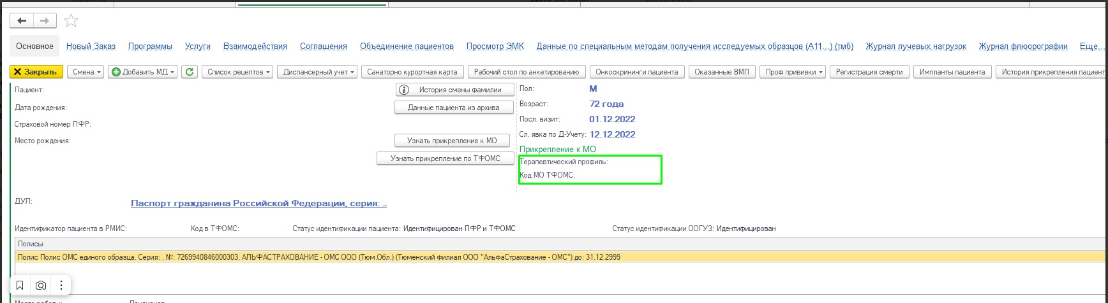Expand the Проф прививки dropdown
Screen dimensions: 1108x303
pyautogui.click(x=795, y=72)
